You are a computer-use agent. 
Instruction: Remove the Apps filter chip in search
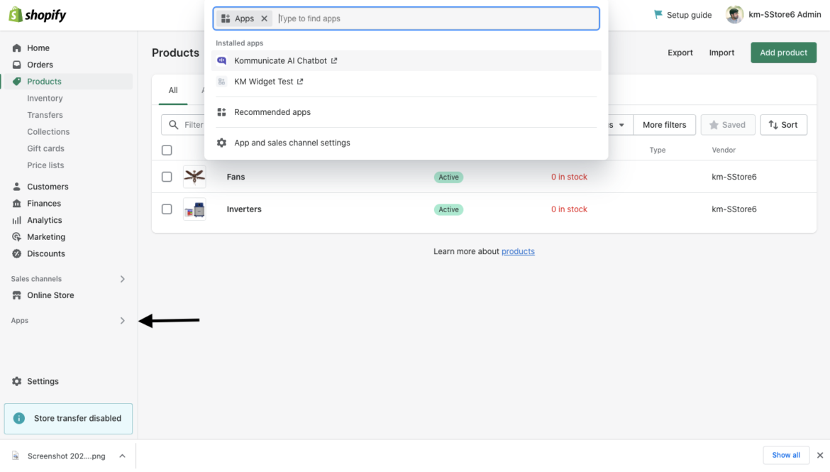pyautogui.click(x=263, y=18)
